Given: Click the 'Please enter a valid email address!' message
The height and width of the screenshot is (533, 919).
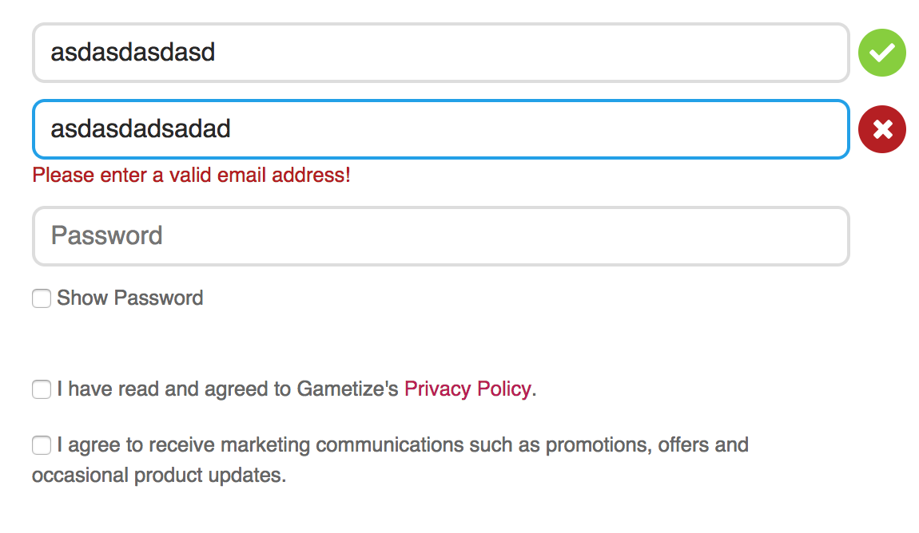Looking at the screenshot, I should pos(191,175).
